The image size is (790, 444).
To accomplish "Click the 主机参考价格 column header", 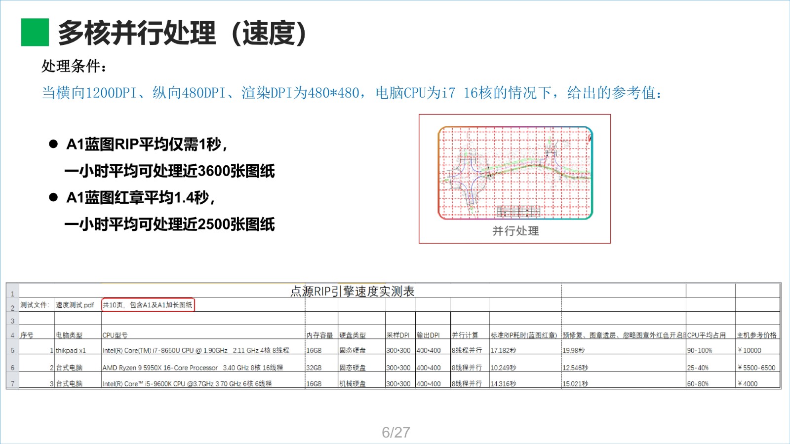I will point(756,335).
